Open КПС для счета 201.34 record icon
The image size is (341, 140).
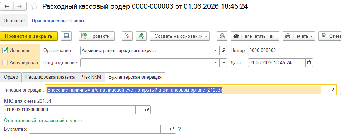pyautogui.click(x=147, y=110)
